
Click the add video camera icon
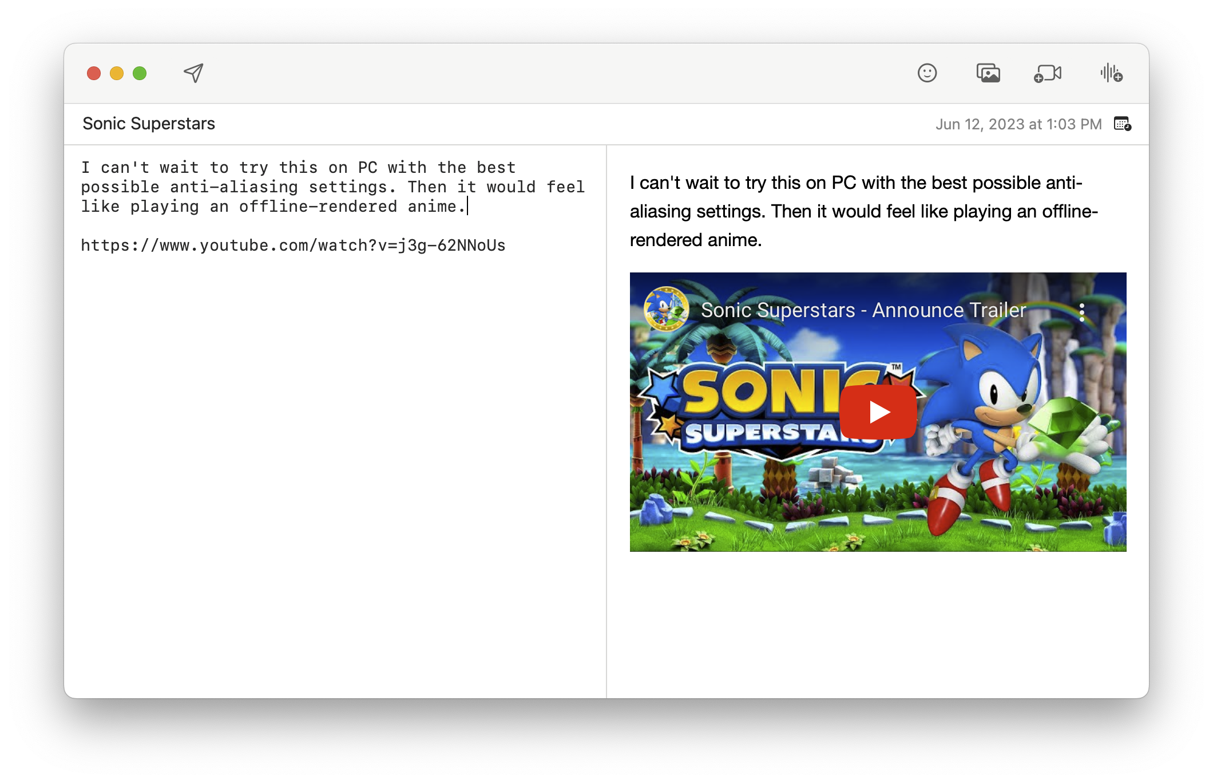click(1048, 73)
